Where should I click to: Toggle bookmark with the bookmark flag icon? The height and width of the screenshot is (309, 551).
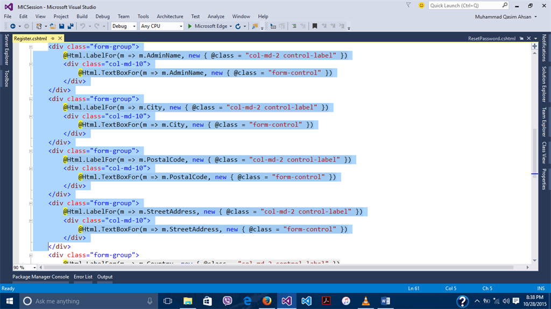point(315,26)
